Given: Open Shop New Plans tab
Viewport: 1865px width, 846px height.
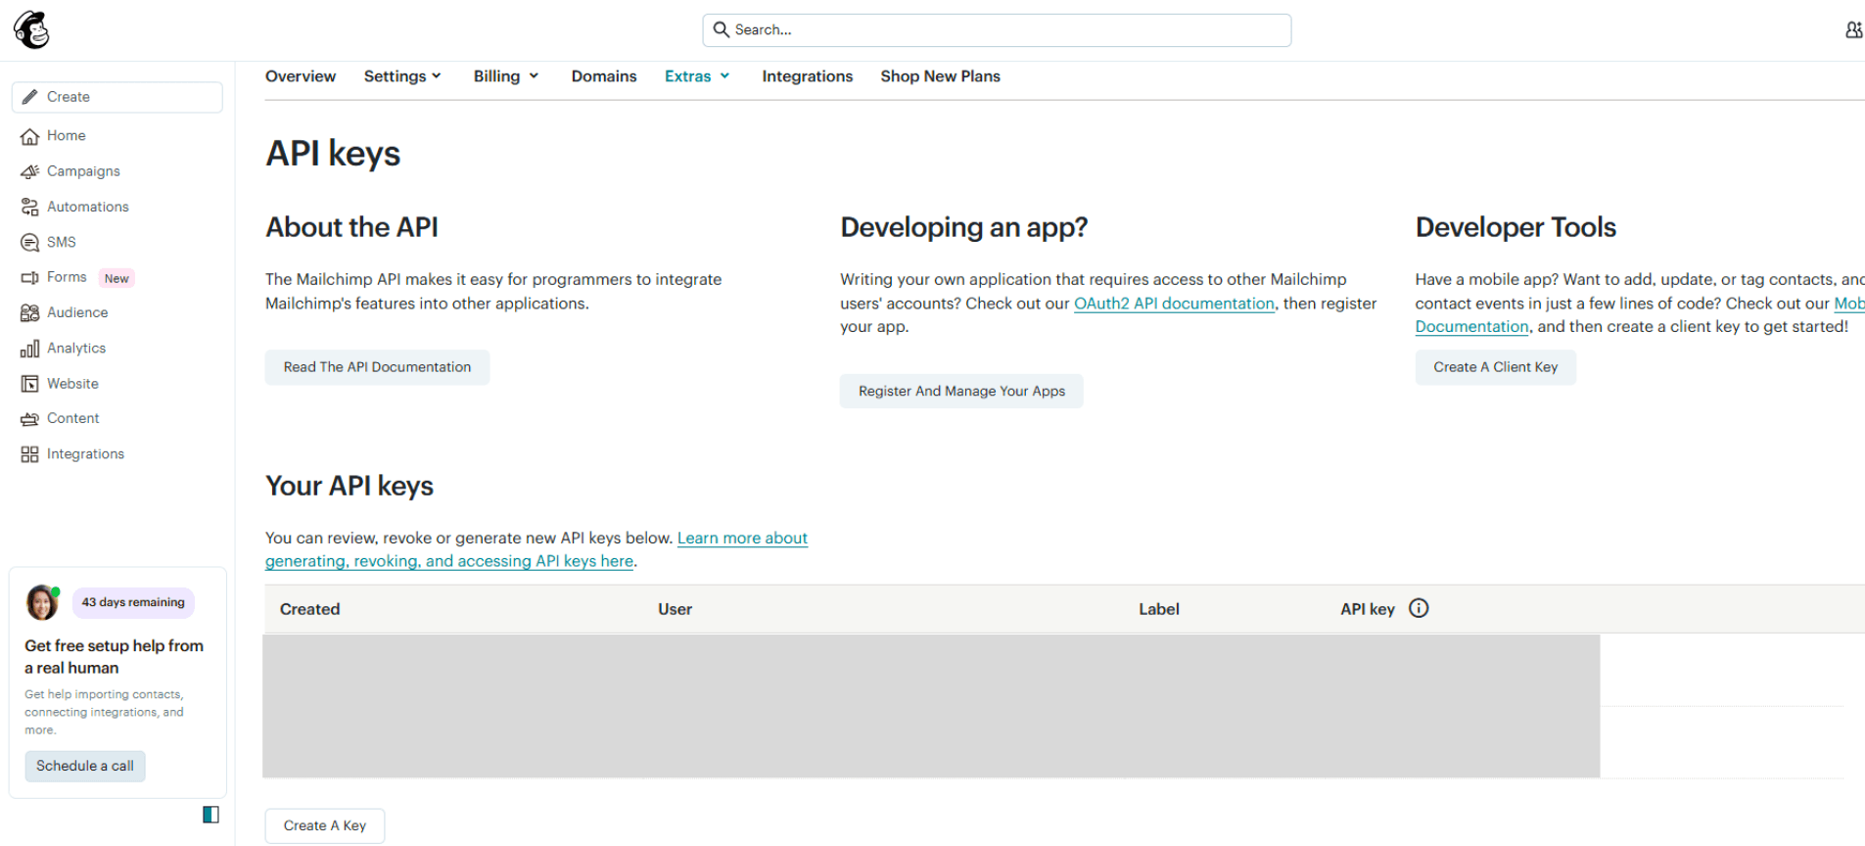Looking at the screenshot, I should (940, 76).
